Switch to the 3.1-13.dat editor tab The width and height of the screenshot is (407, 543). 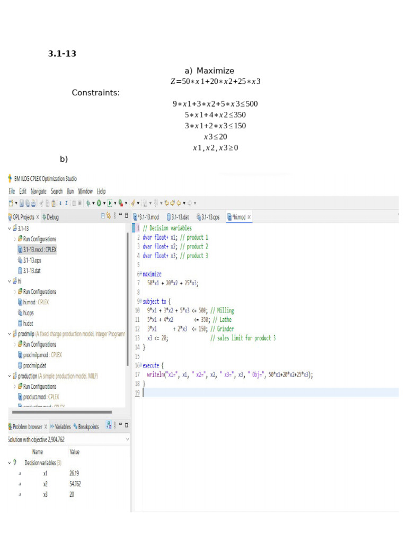point(178,217)
